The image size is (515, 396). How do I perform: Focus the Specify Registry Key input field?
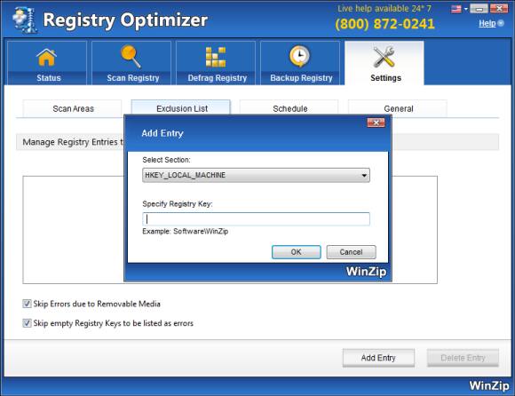point(256,219)
